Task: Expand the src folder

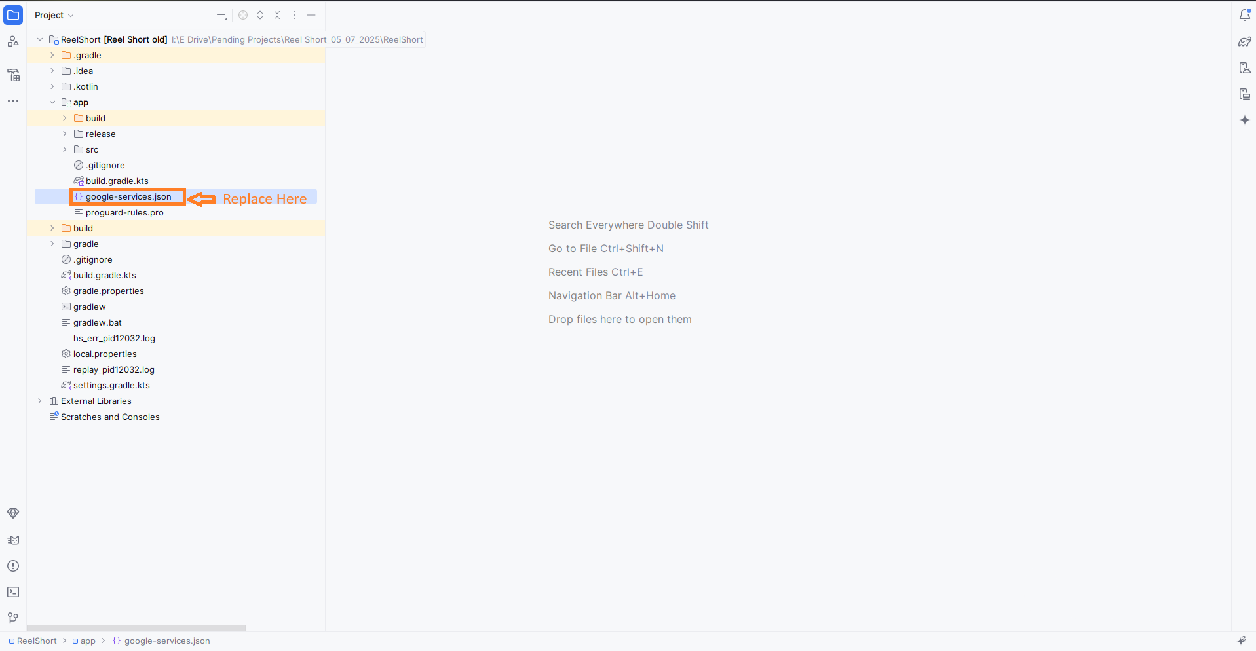Action: click(65, 149)
